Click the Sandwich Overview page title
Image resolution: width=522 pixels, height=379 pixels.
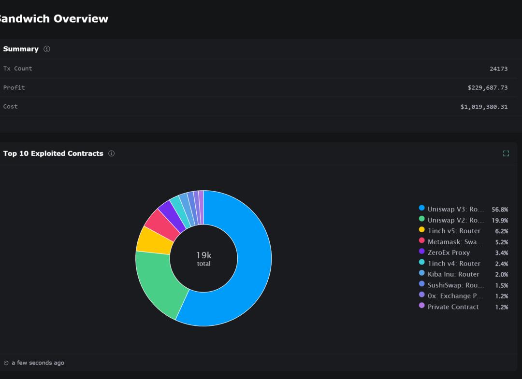pyautogui.click(x=53, y=19)
